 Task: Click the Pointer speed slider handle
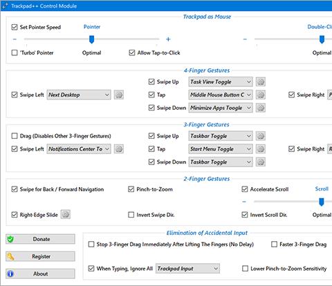click(x=91, y=39)
